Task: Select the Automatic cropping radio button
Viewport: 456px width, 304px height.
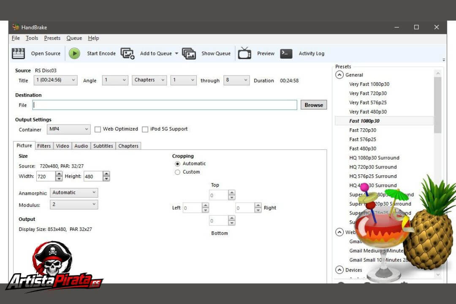Action: [x=177, y=164]
